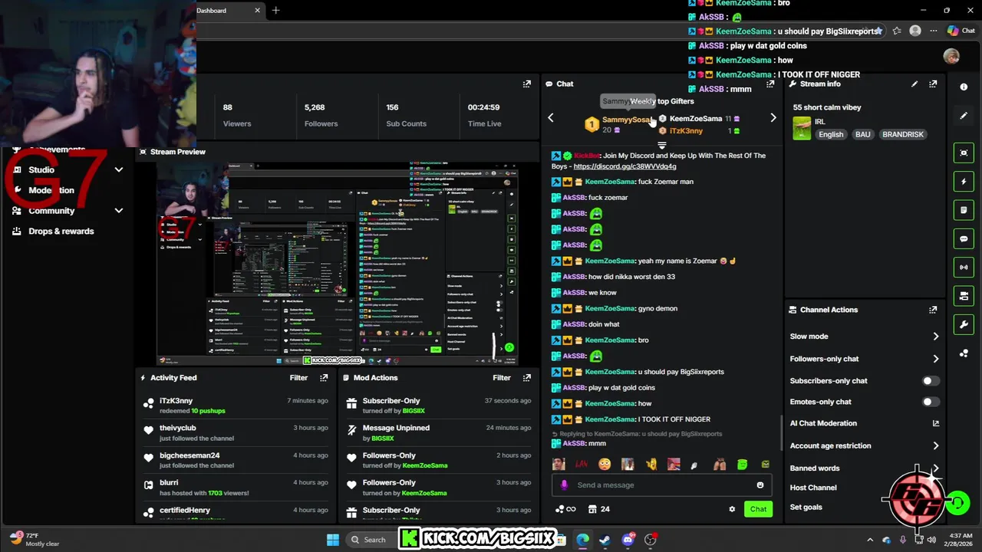The width and height of the screenshot is (982, 552).
Task: Open Moderation in sidebar
Action: (x=51, y=191)
